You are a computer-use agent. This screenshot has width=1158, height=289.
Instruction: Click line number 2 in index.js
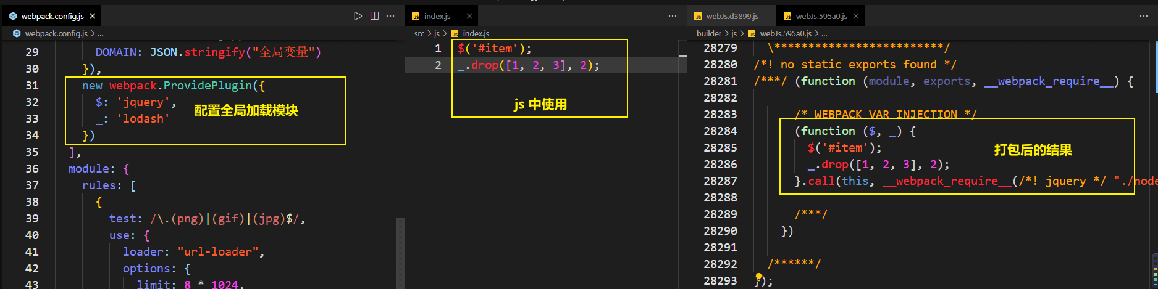[x=438, y=65]
